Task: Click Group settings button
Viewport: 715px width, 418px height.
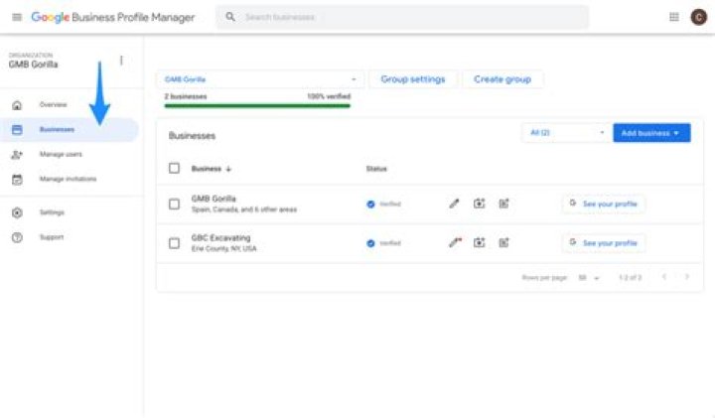Action: click(413, 79)
